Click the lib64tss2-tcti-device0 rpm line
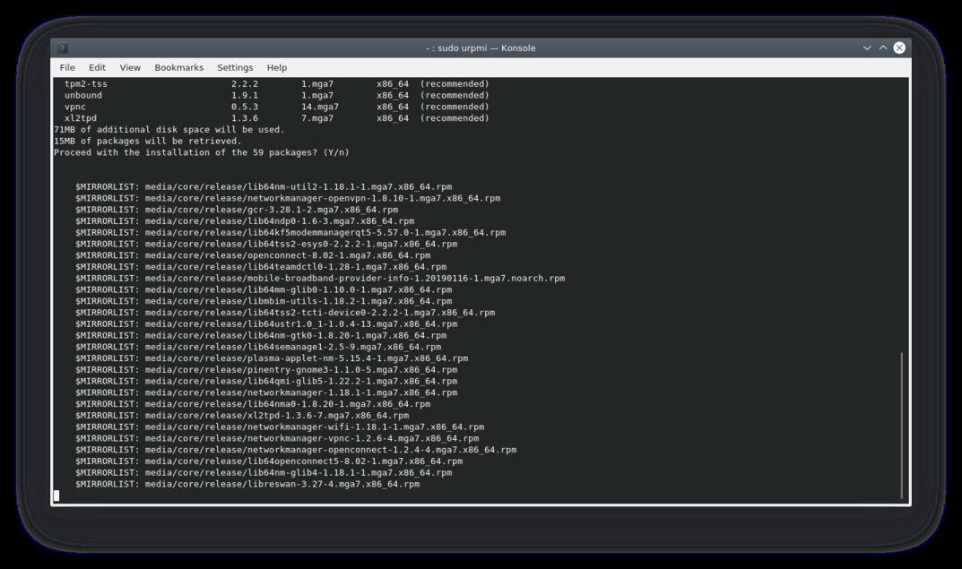 click(285, 313)
